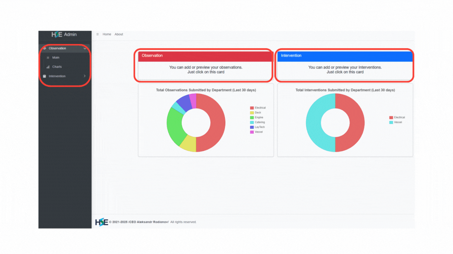Select the About menu item
The image size is (453, 254).
click(119, 34)
